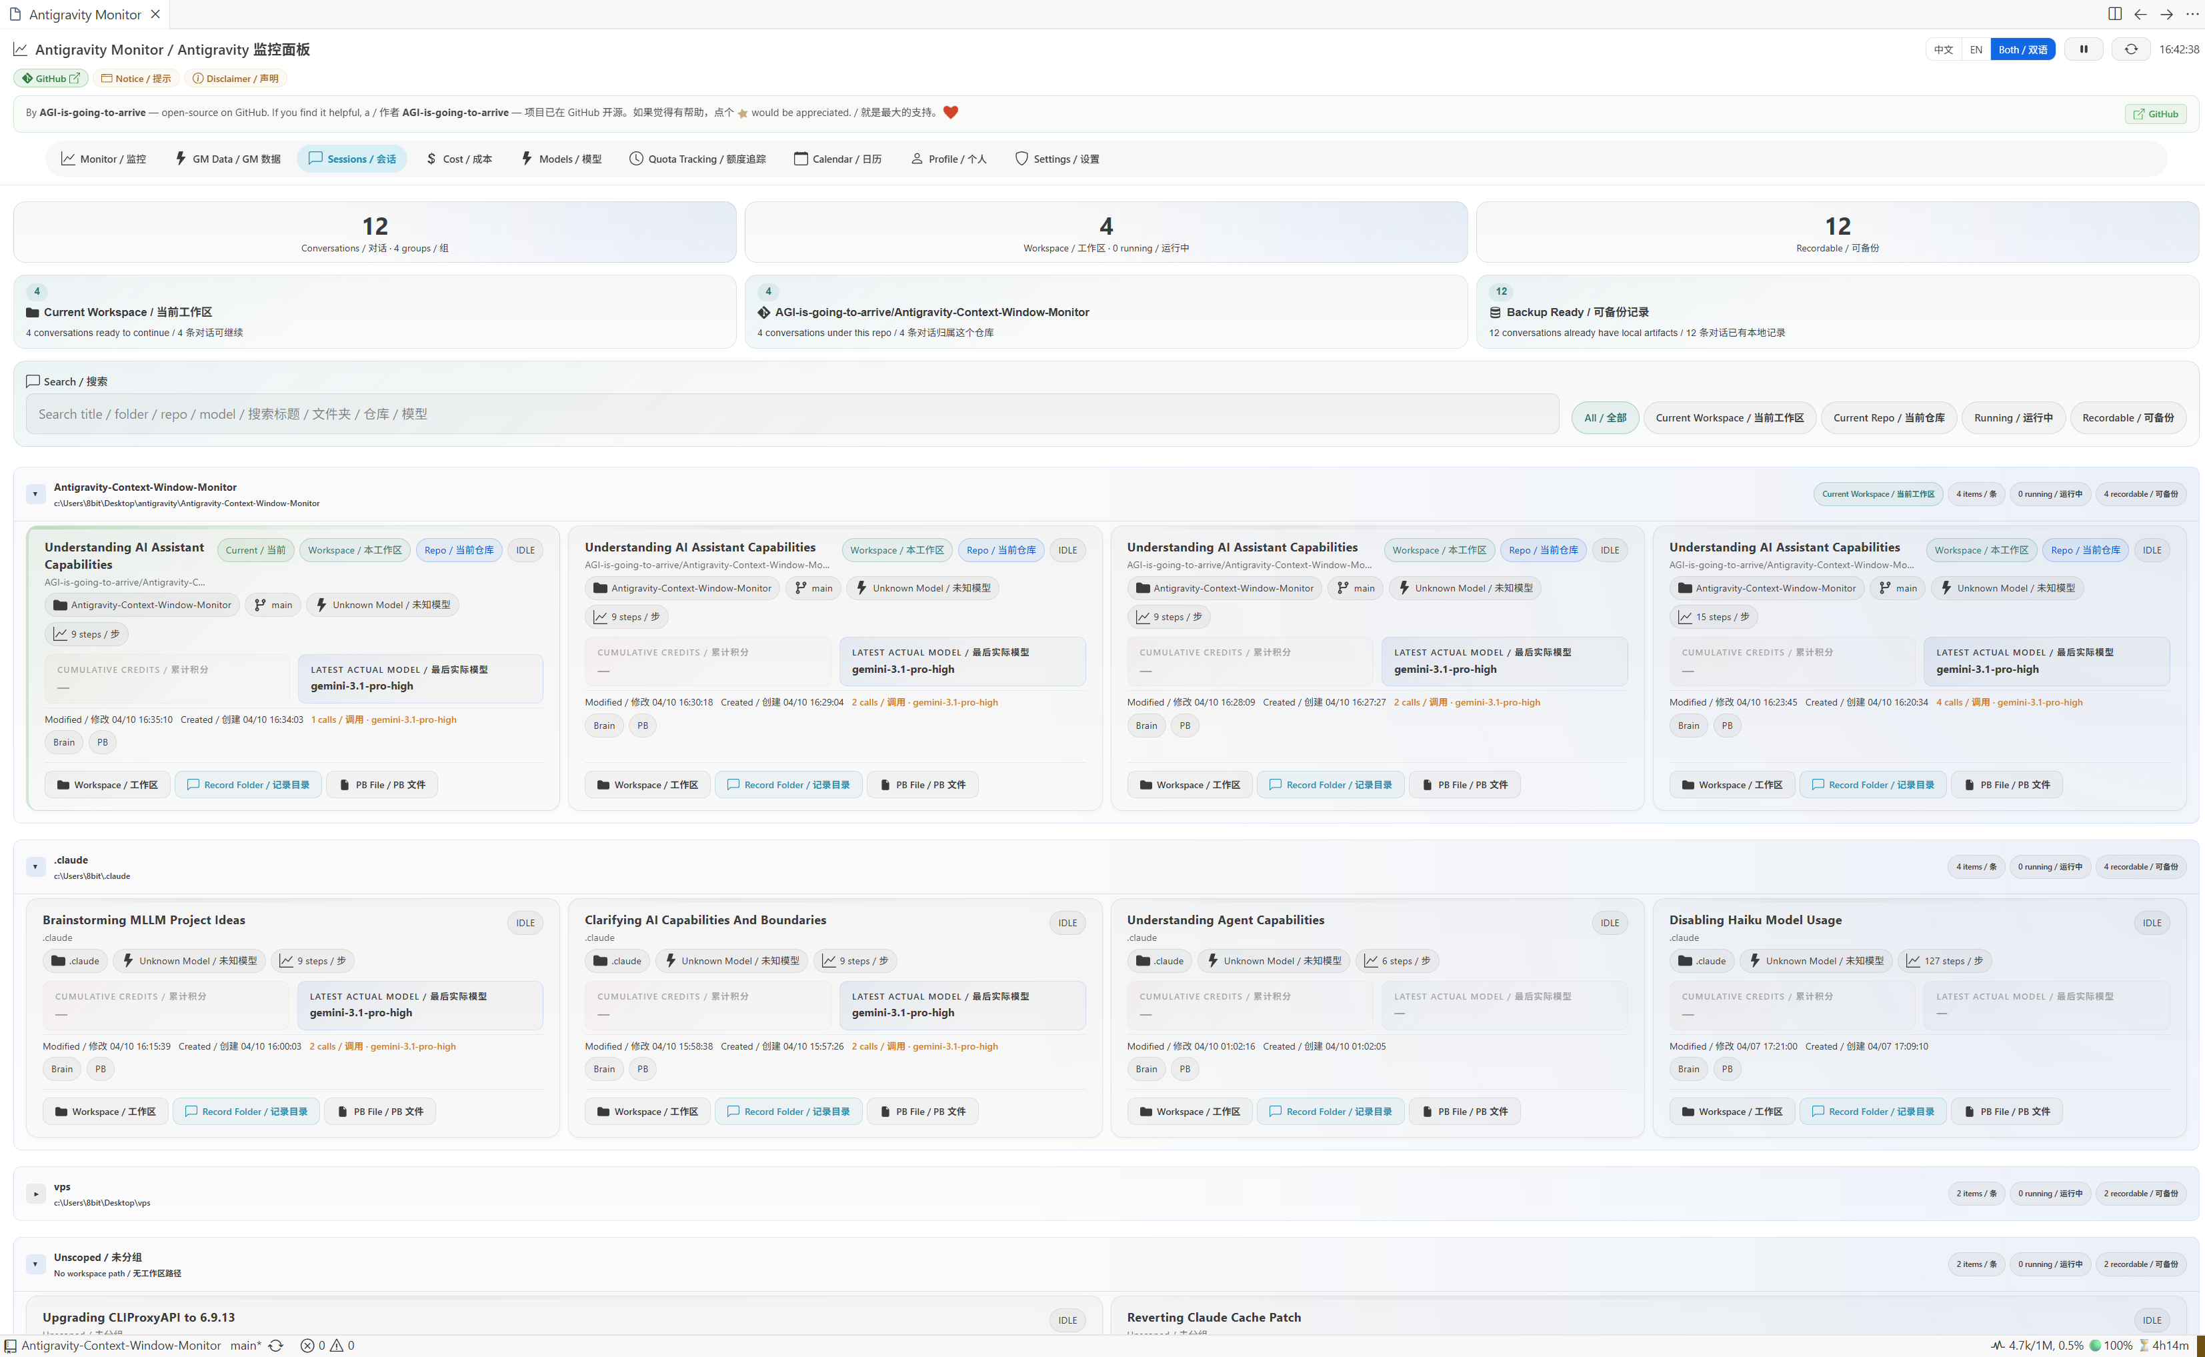Click the 4h14m hourglass status item
This screenshot has width=2205, height=1357.
2164,1346
